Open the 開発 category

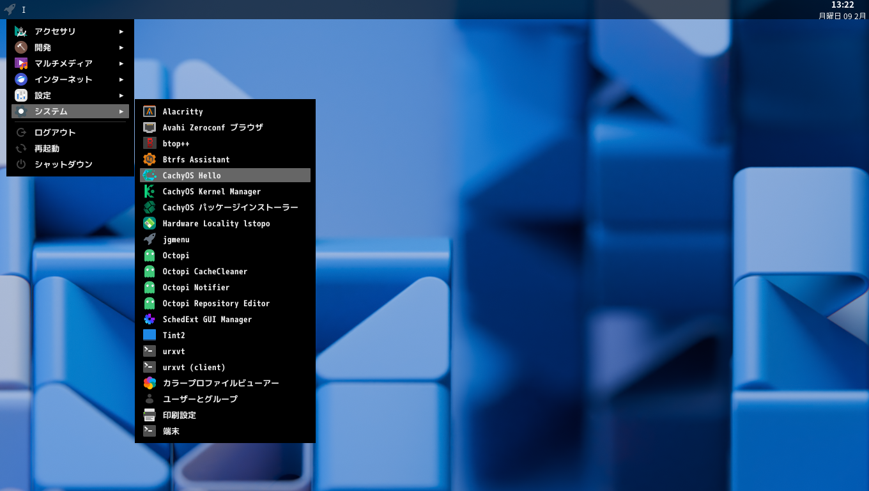pos(70,47)
